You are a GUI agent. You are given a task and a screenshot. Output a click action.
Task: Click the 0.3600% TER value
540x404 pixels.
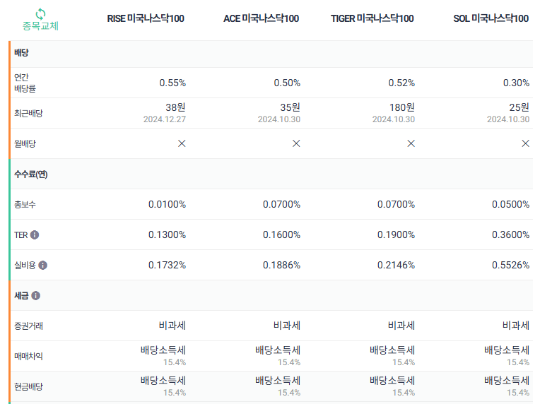click(x=511, y=234)
